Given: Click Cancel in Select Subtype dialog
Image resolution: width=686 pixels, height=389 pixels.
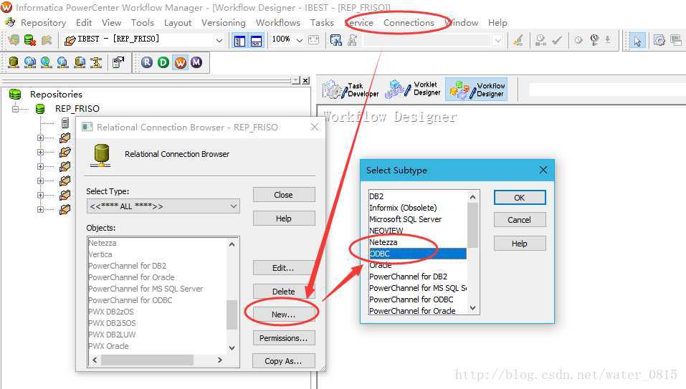Looking at the screenshot, I should point(520,220).
